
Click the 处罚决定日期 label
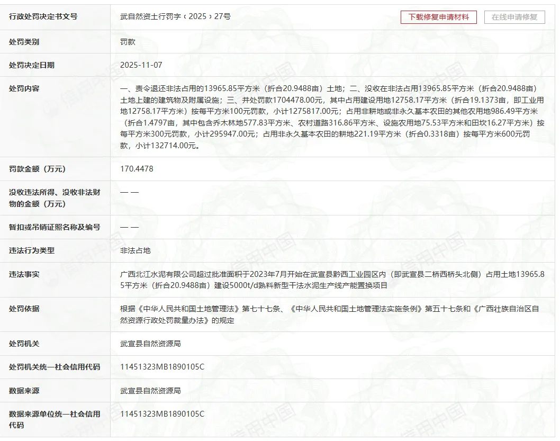pyautogui.click(x=32, y=65)
